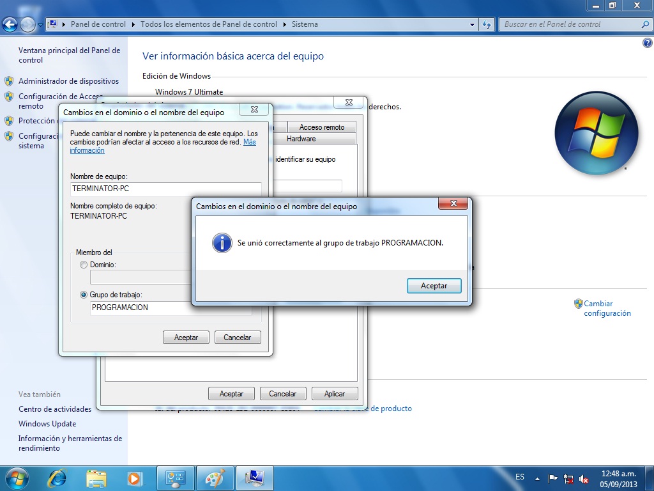Switch to the Hardware tab
The height and width of the screenshot is (491, 654).
pos(301,139)
